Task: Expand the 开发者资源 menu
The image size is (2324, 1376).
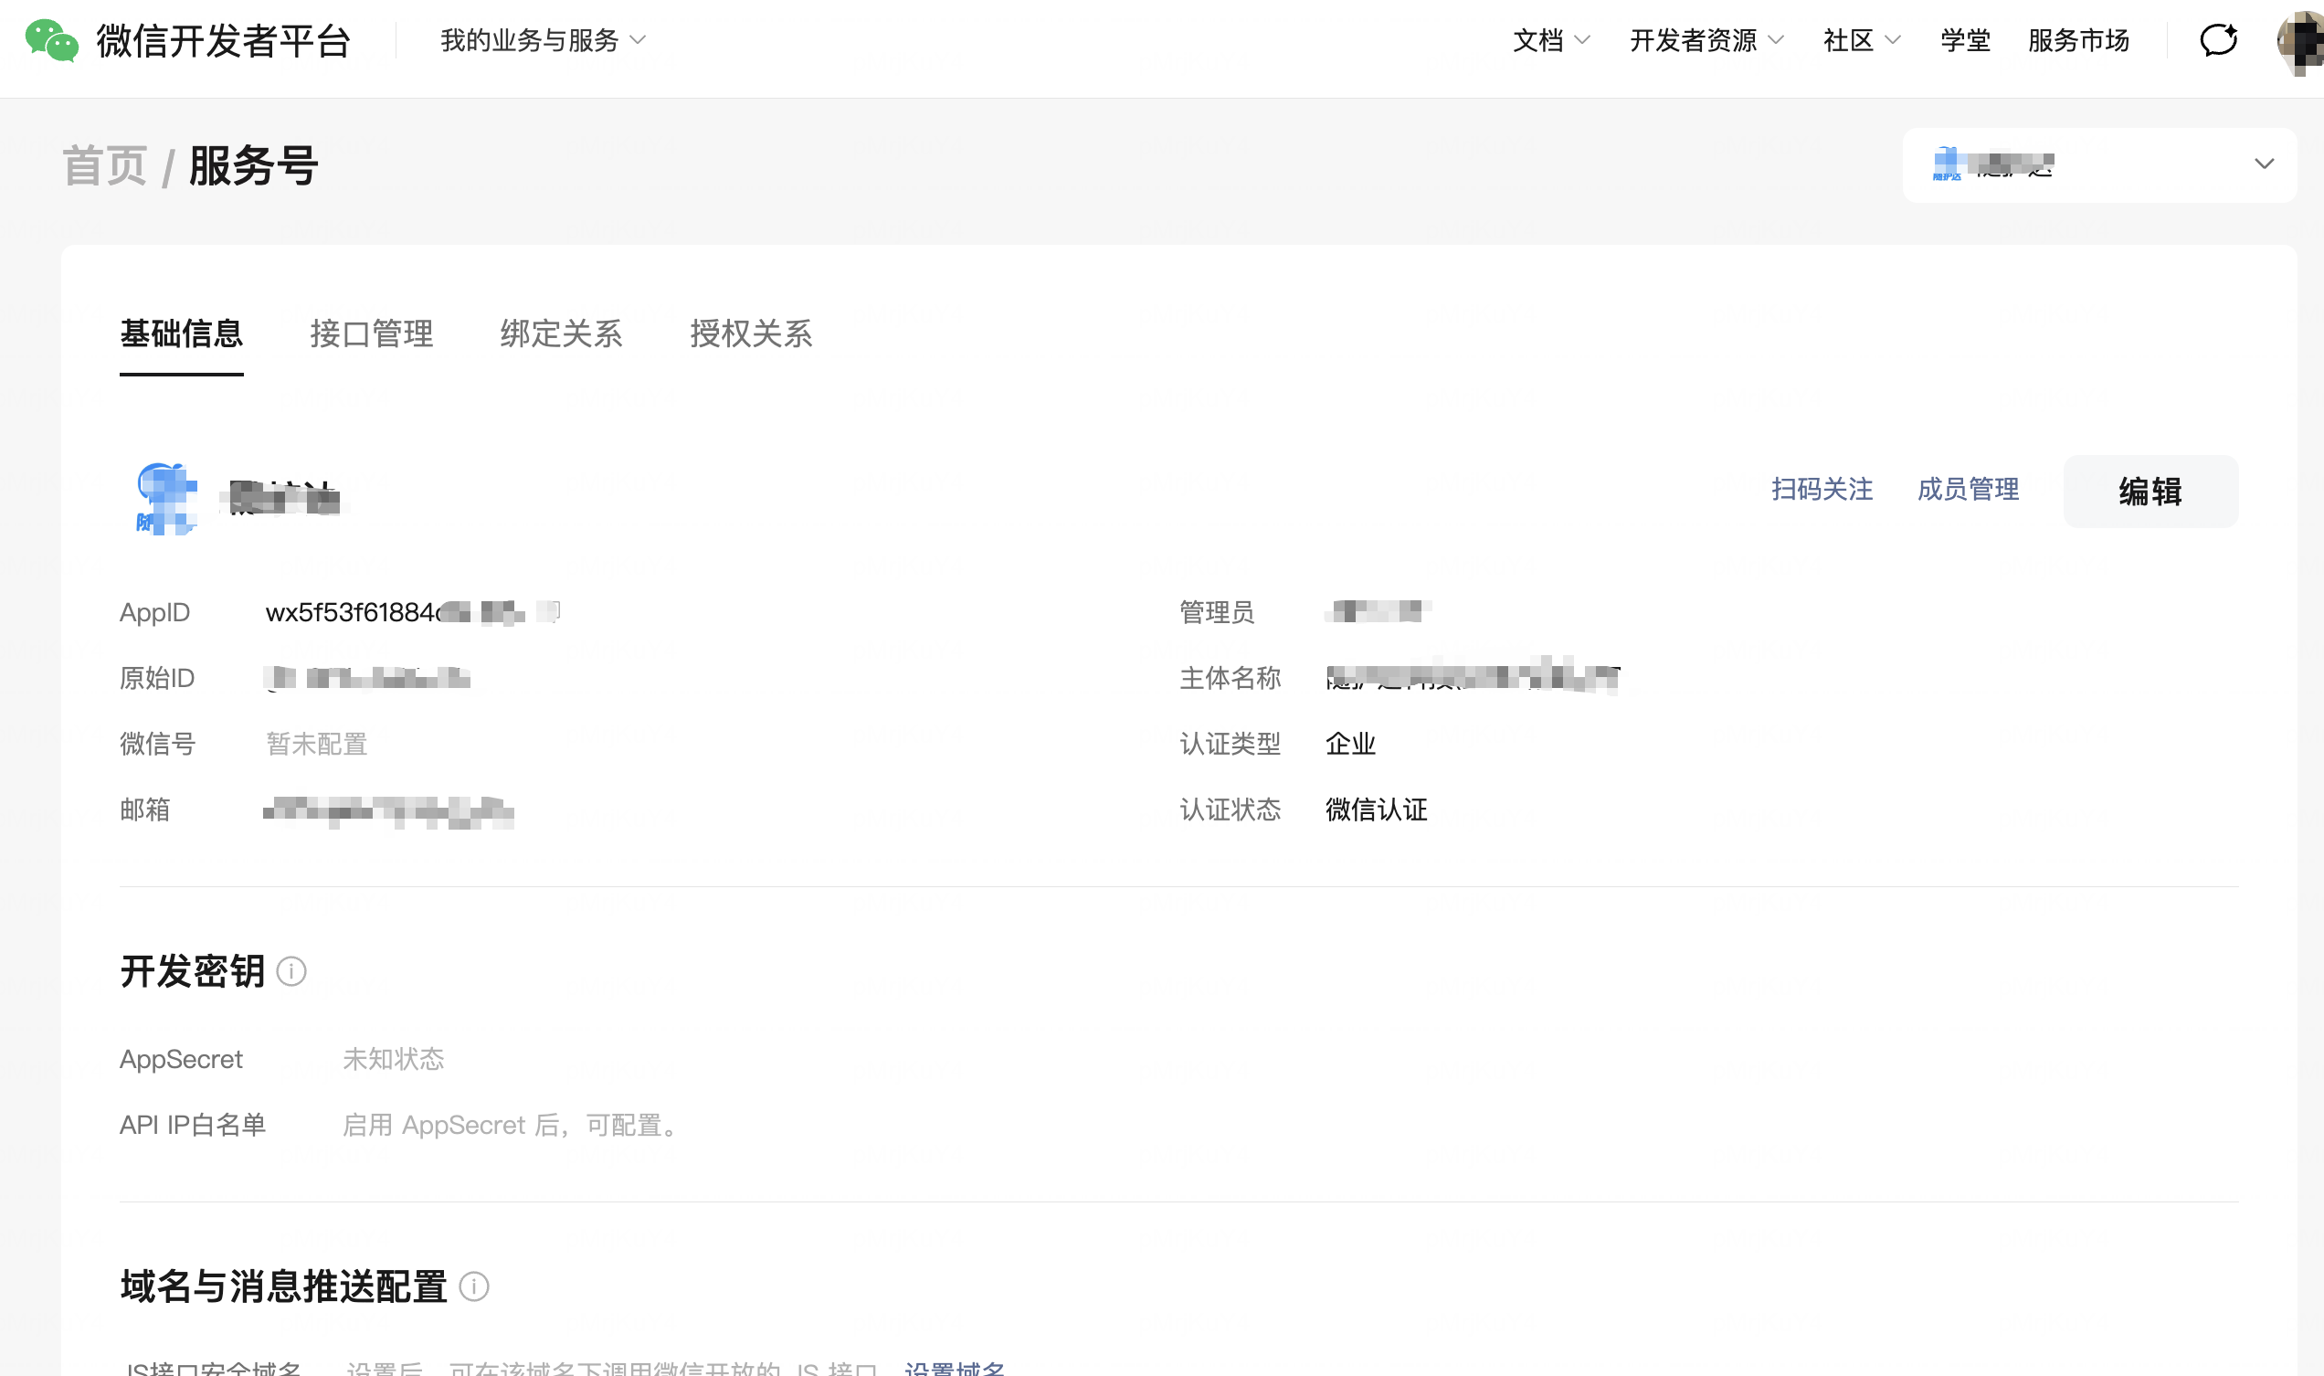Action: pos(1706,41)
